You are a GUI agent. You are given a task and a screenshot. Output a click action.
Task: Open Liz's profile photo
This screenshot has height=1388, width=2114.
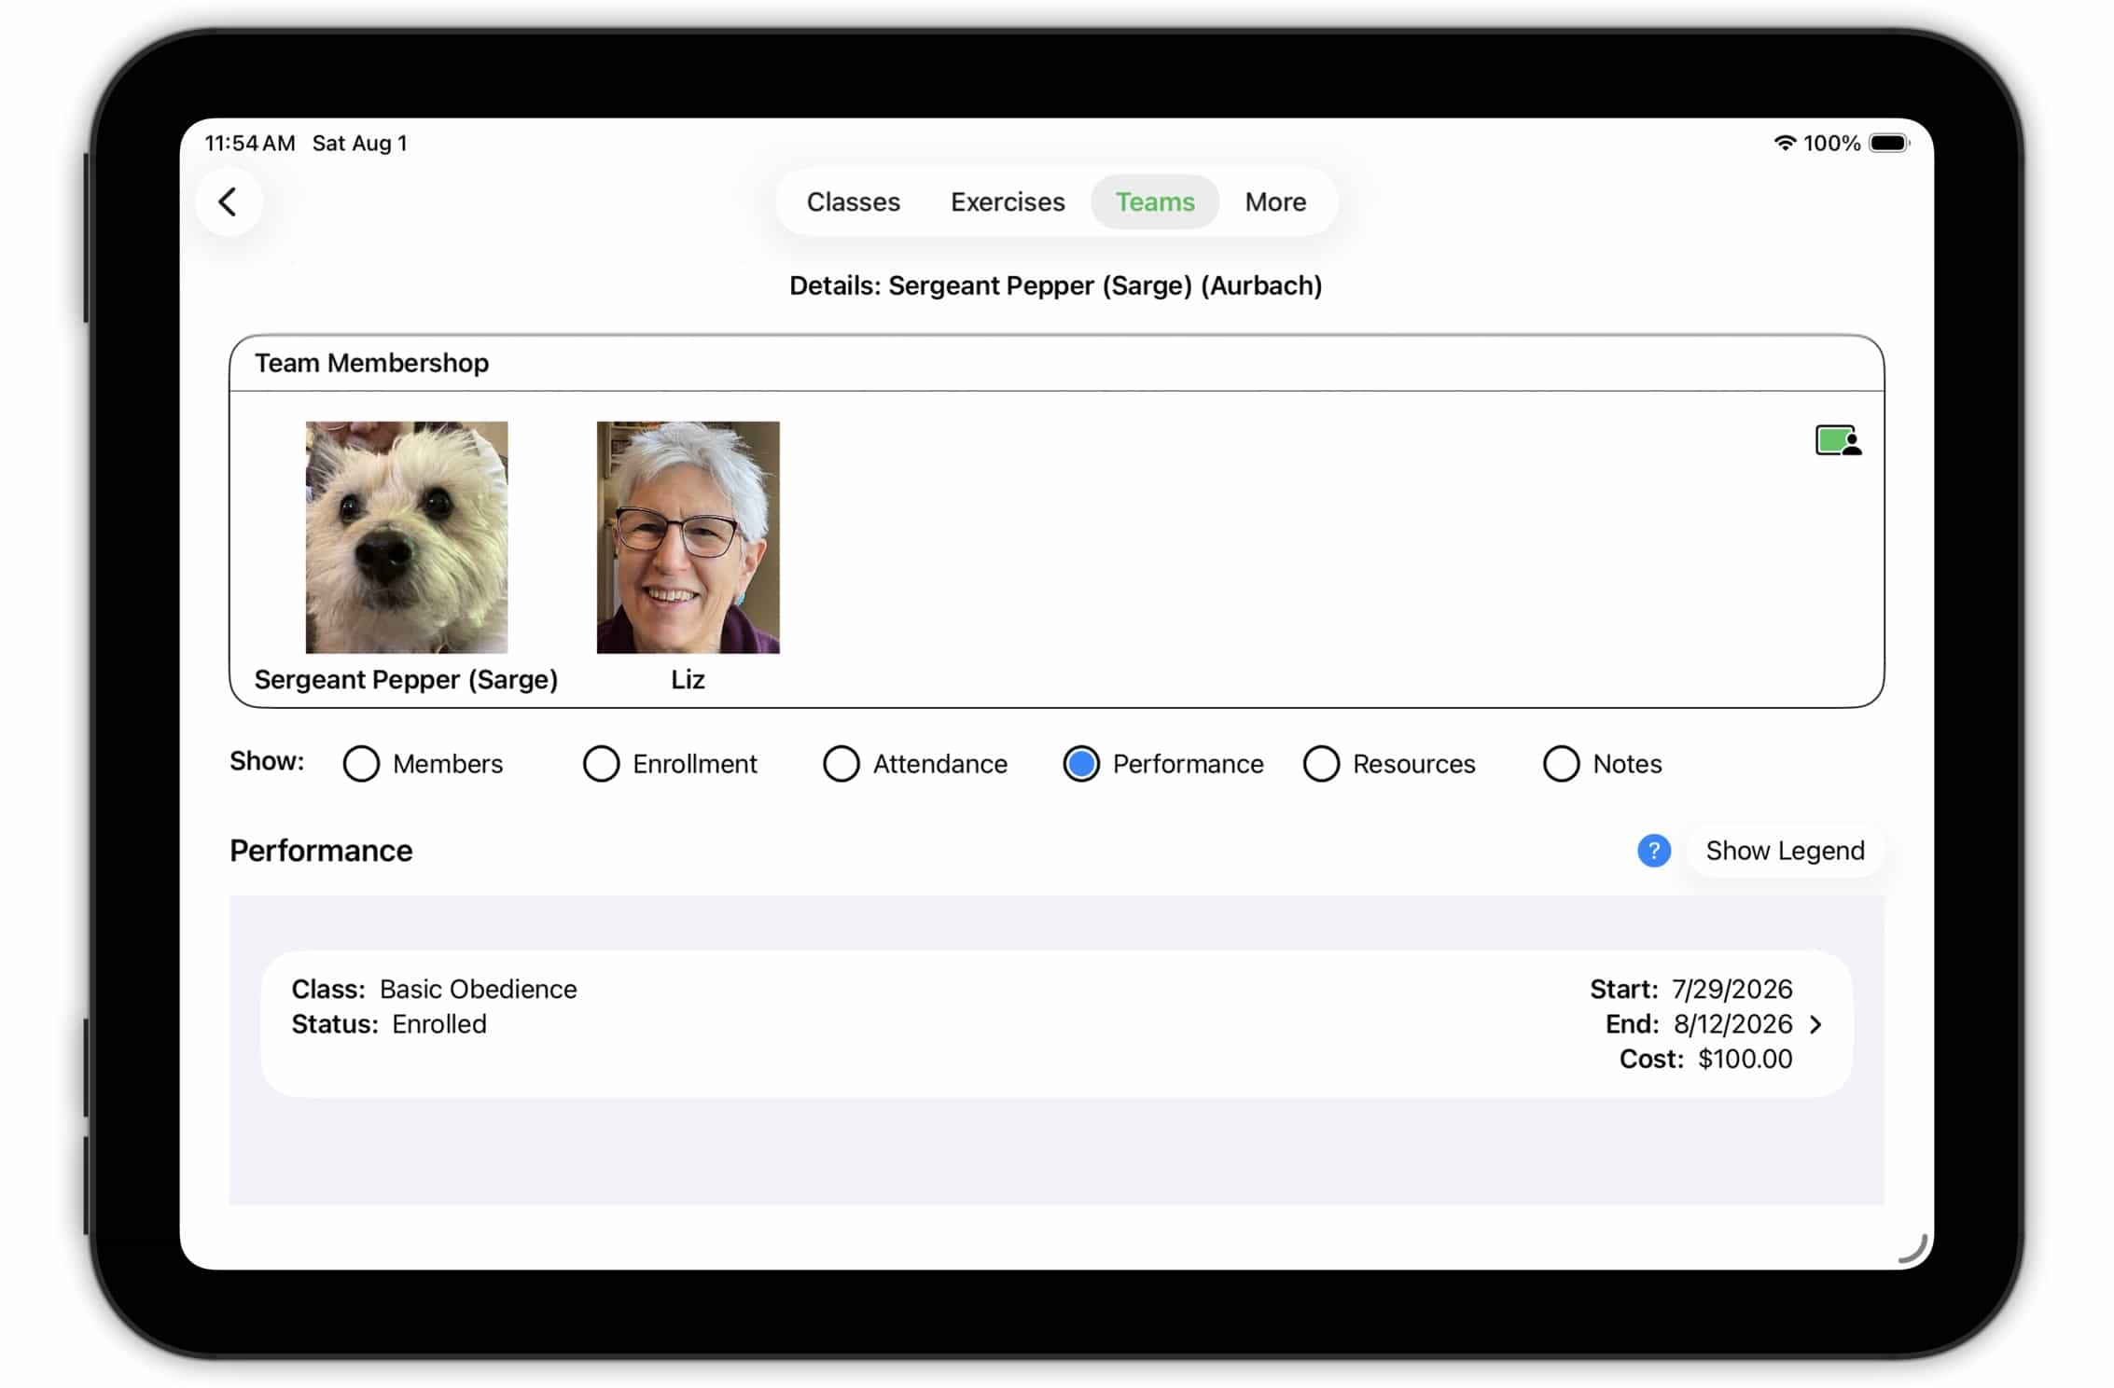point(688,537)
